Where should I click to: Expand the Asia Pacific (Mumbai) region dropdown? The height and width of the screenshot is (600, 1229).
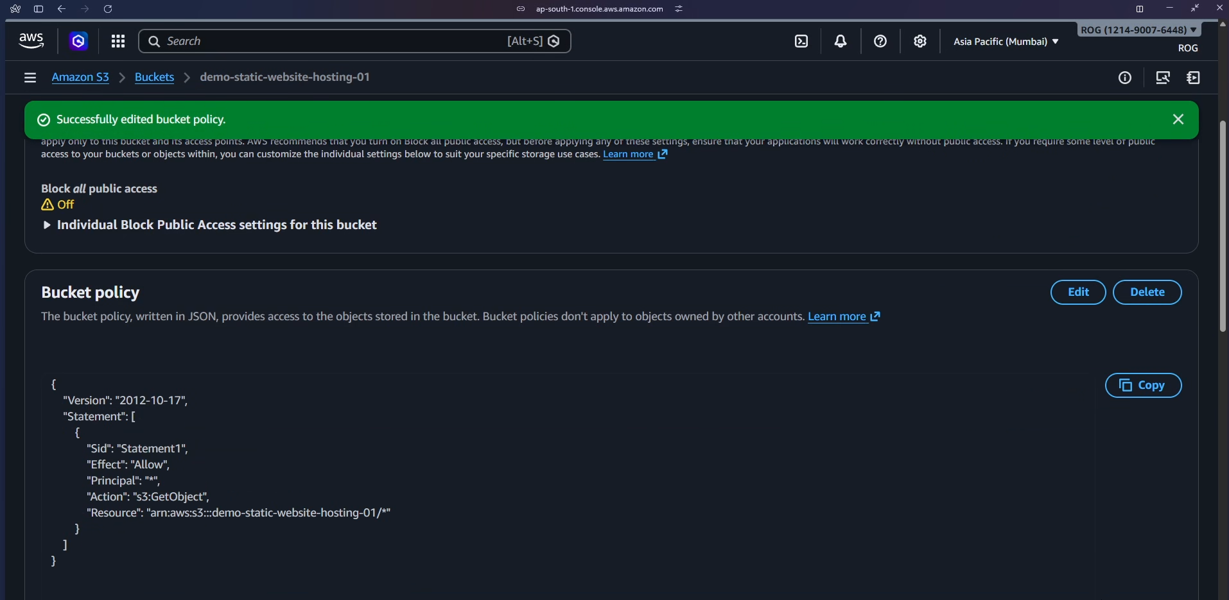pyautogui.click(x=1006, y=42)
